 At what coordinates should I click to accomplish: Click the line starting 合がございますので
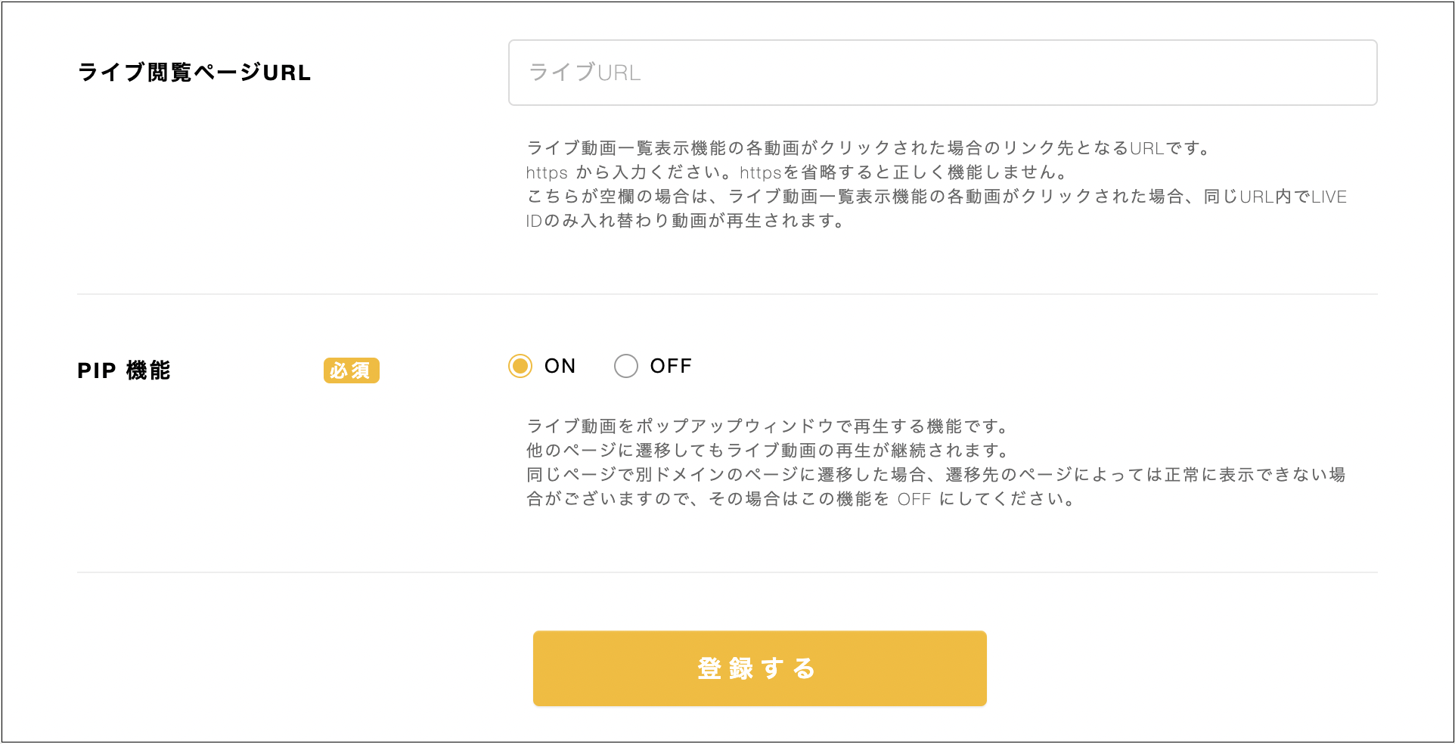(x=800, y=499)
